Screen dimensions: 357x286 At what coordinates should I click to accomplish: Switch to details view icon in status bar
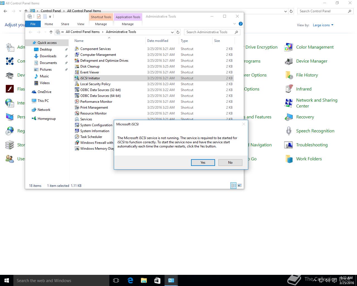coord(233,185)
